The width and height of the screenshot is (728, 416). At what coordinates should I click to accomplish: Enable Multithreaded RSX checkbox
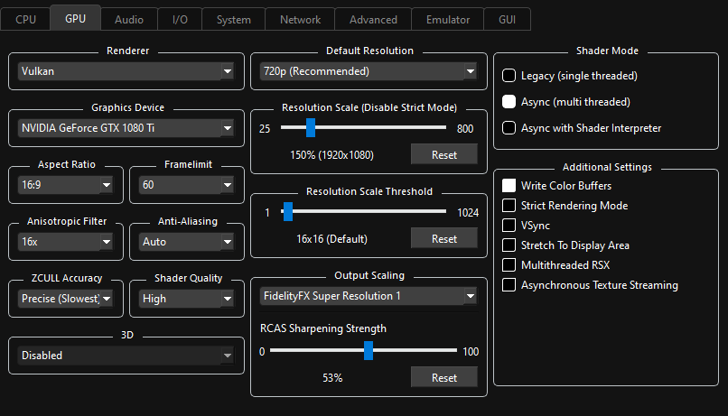[x=509, y=265]
